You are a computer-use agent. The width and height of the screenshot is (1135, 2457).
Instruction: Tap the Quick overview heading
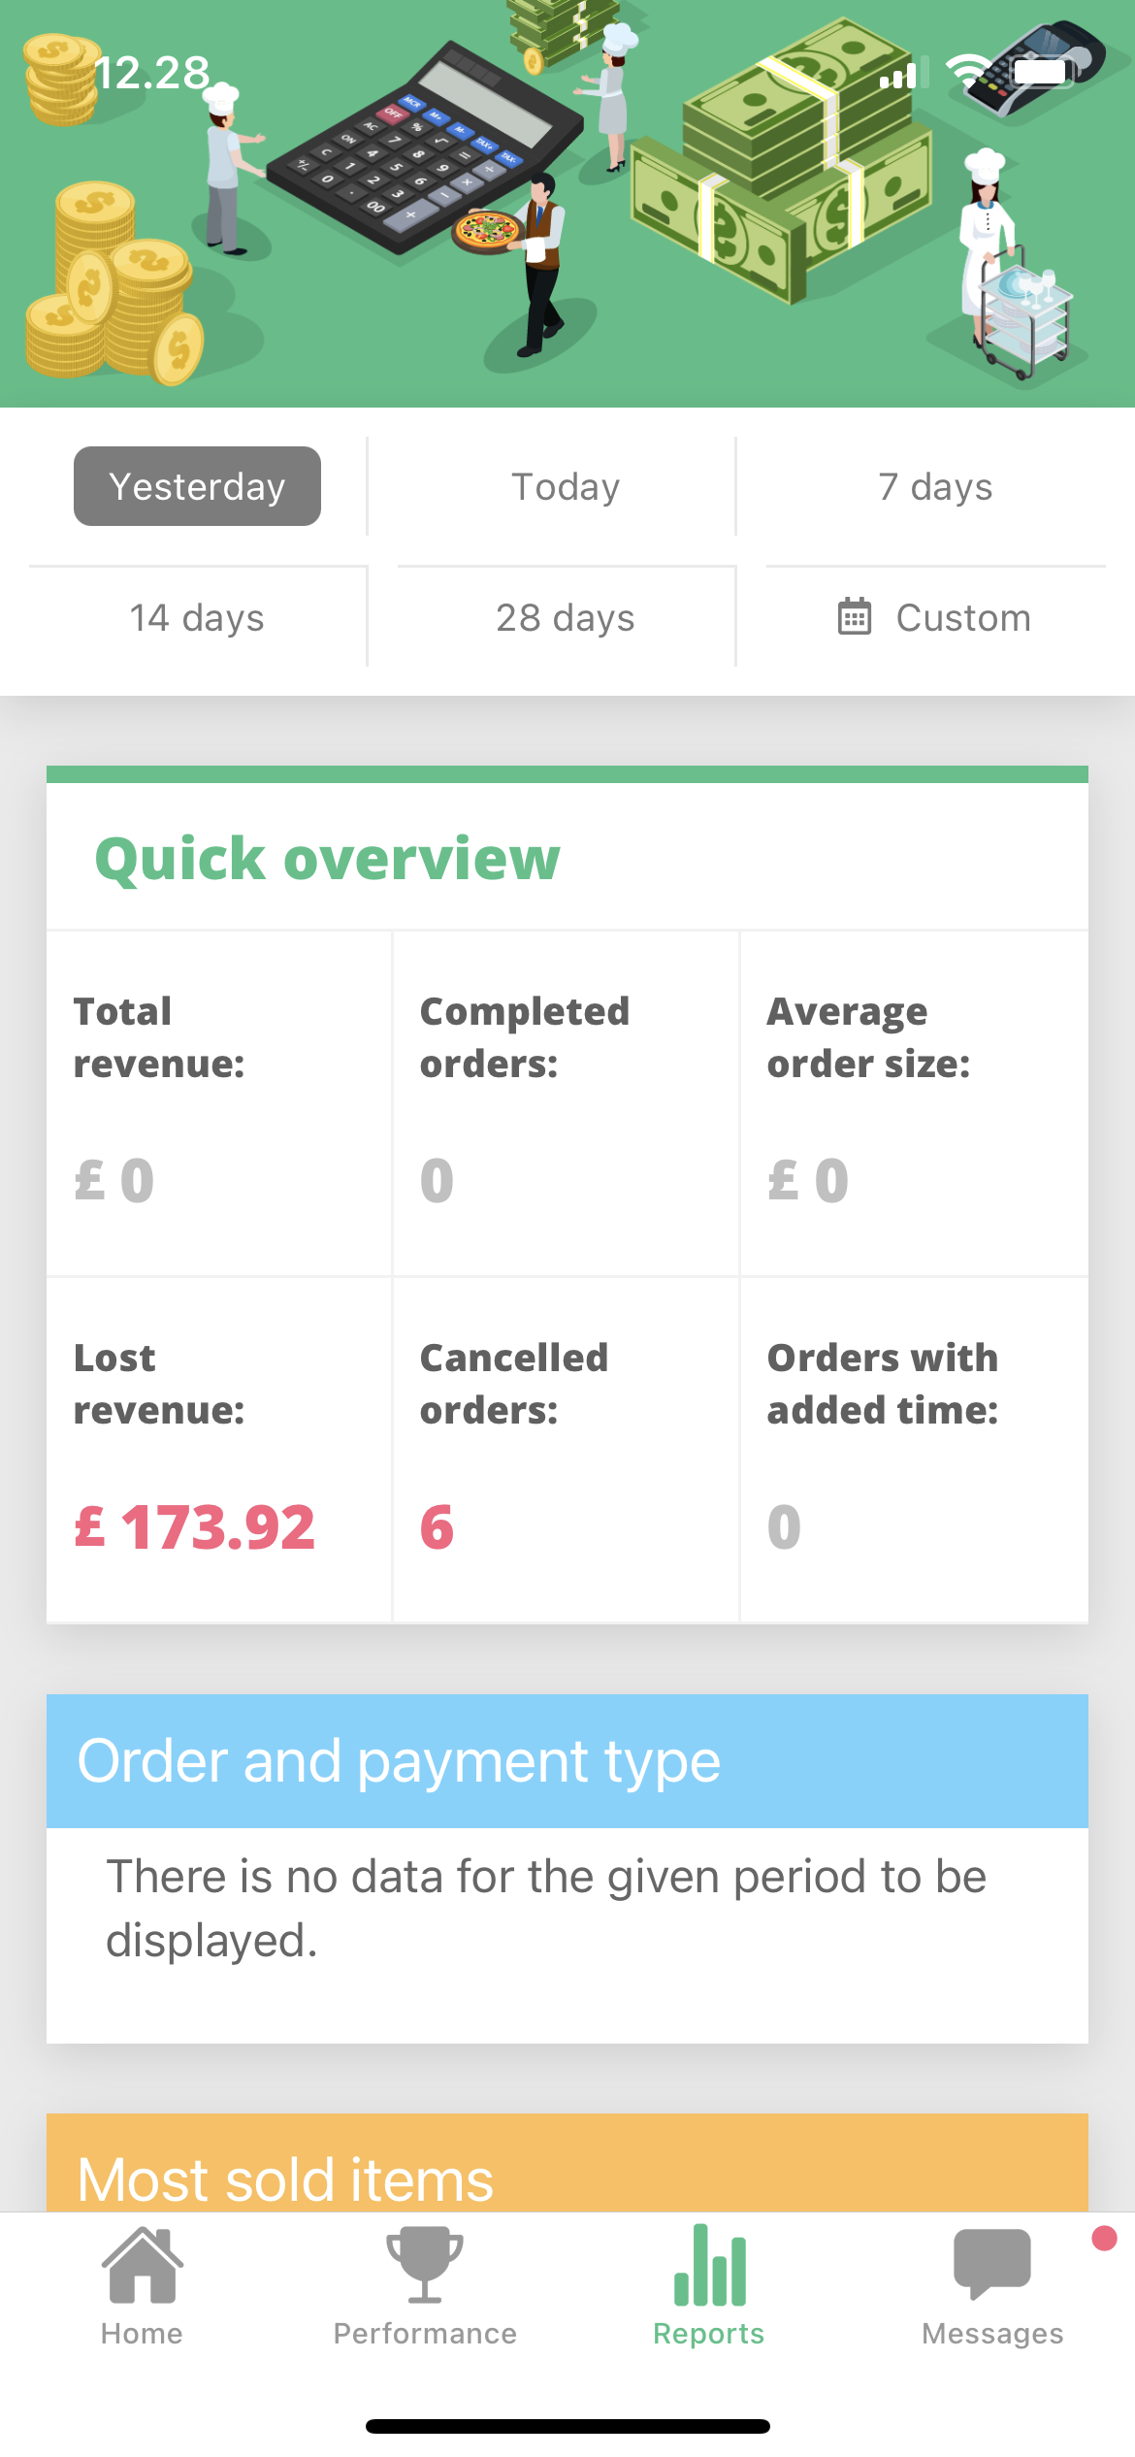click(328, 859)
